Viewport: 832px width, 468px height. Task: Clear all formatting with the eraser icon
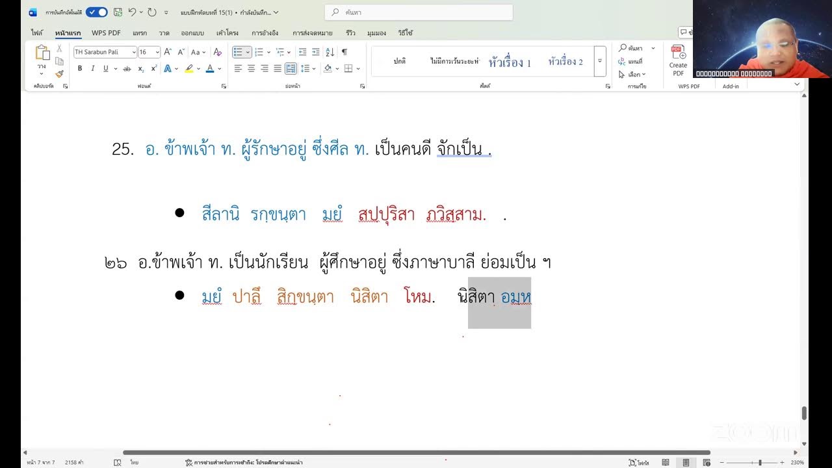[218, 52]
